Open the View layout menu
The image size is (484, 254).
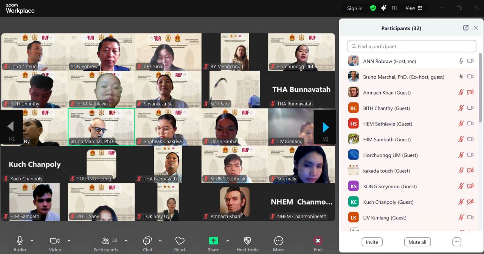coord(414,8)
